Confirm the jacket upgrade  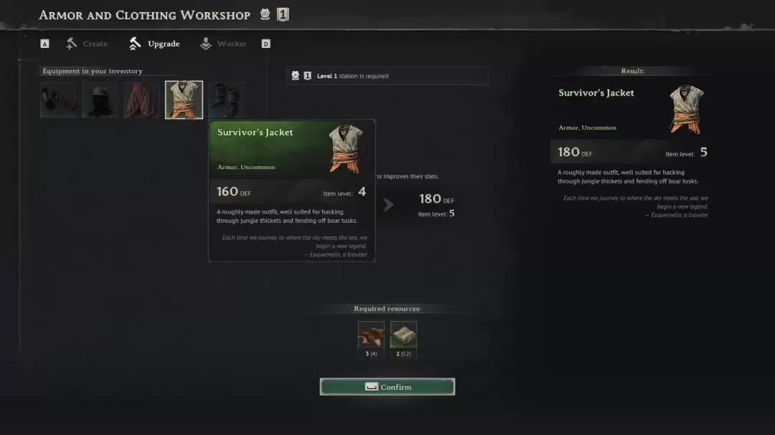(387, 386)
